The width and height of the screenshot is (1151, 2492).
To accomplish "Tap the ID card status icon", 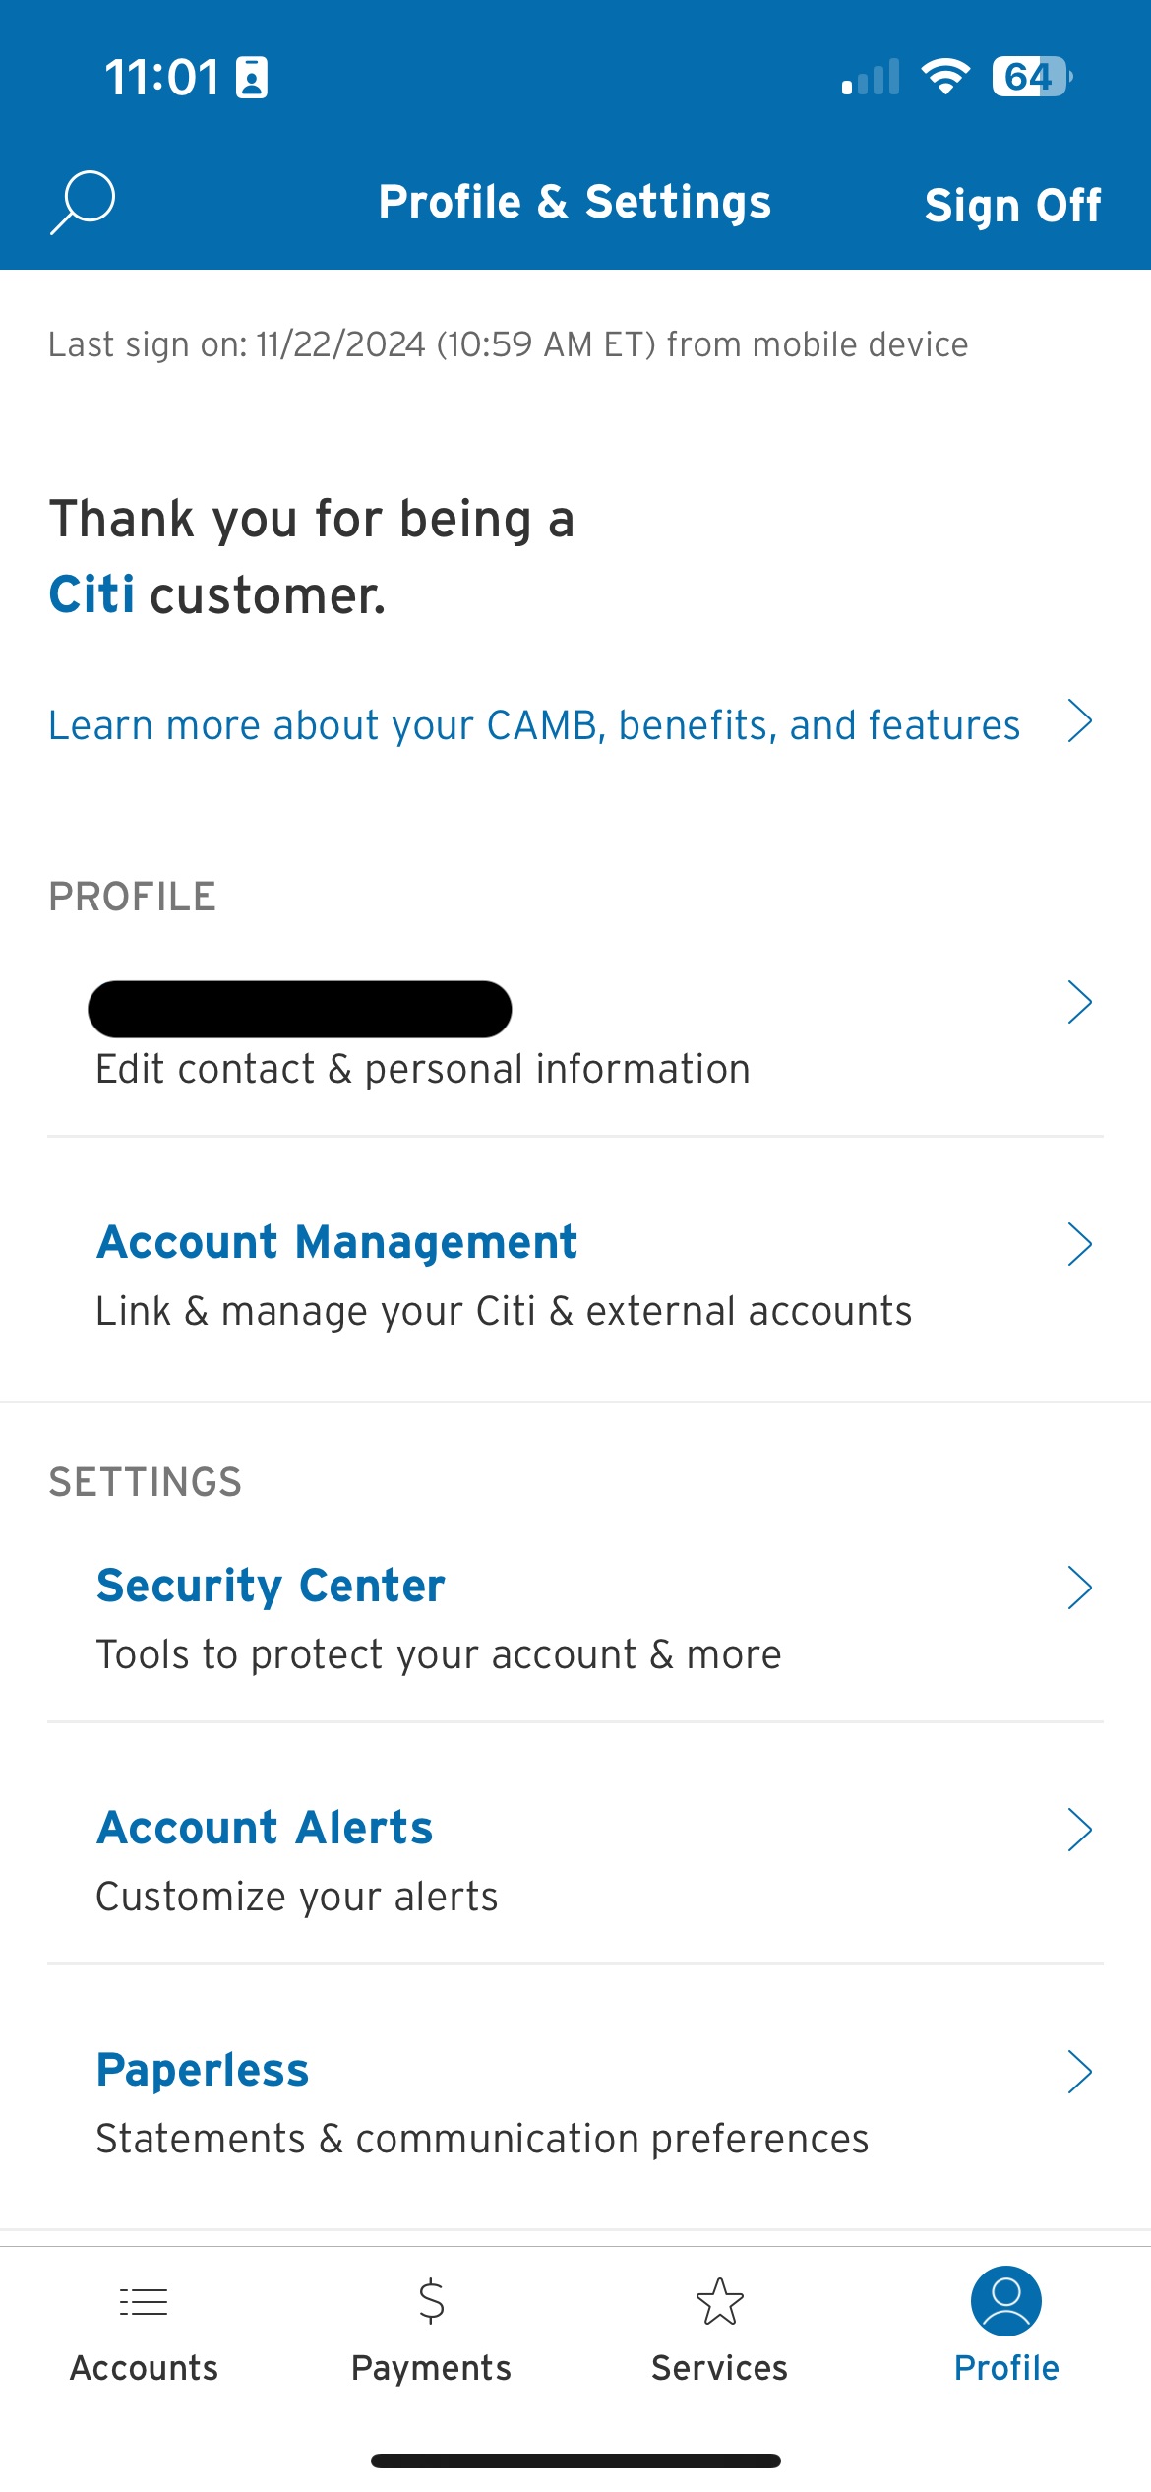I will (252, 78).
